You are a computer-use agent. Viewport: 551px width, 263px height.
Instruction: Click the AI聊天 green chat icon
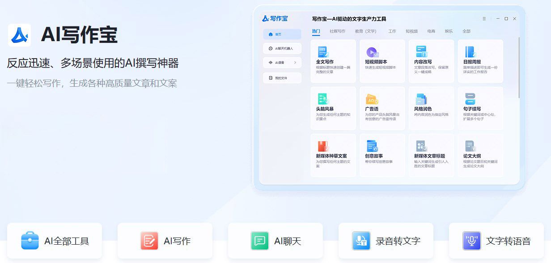(260, 241)
